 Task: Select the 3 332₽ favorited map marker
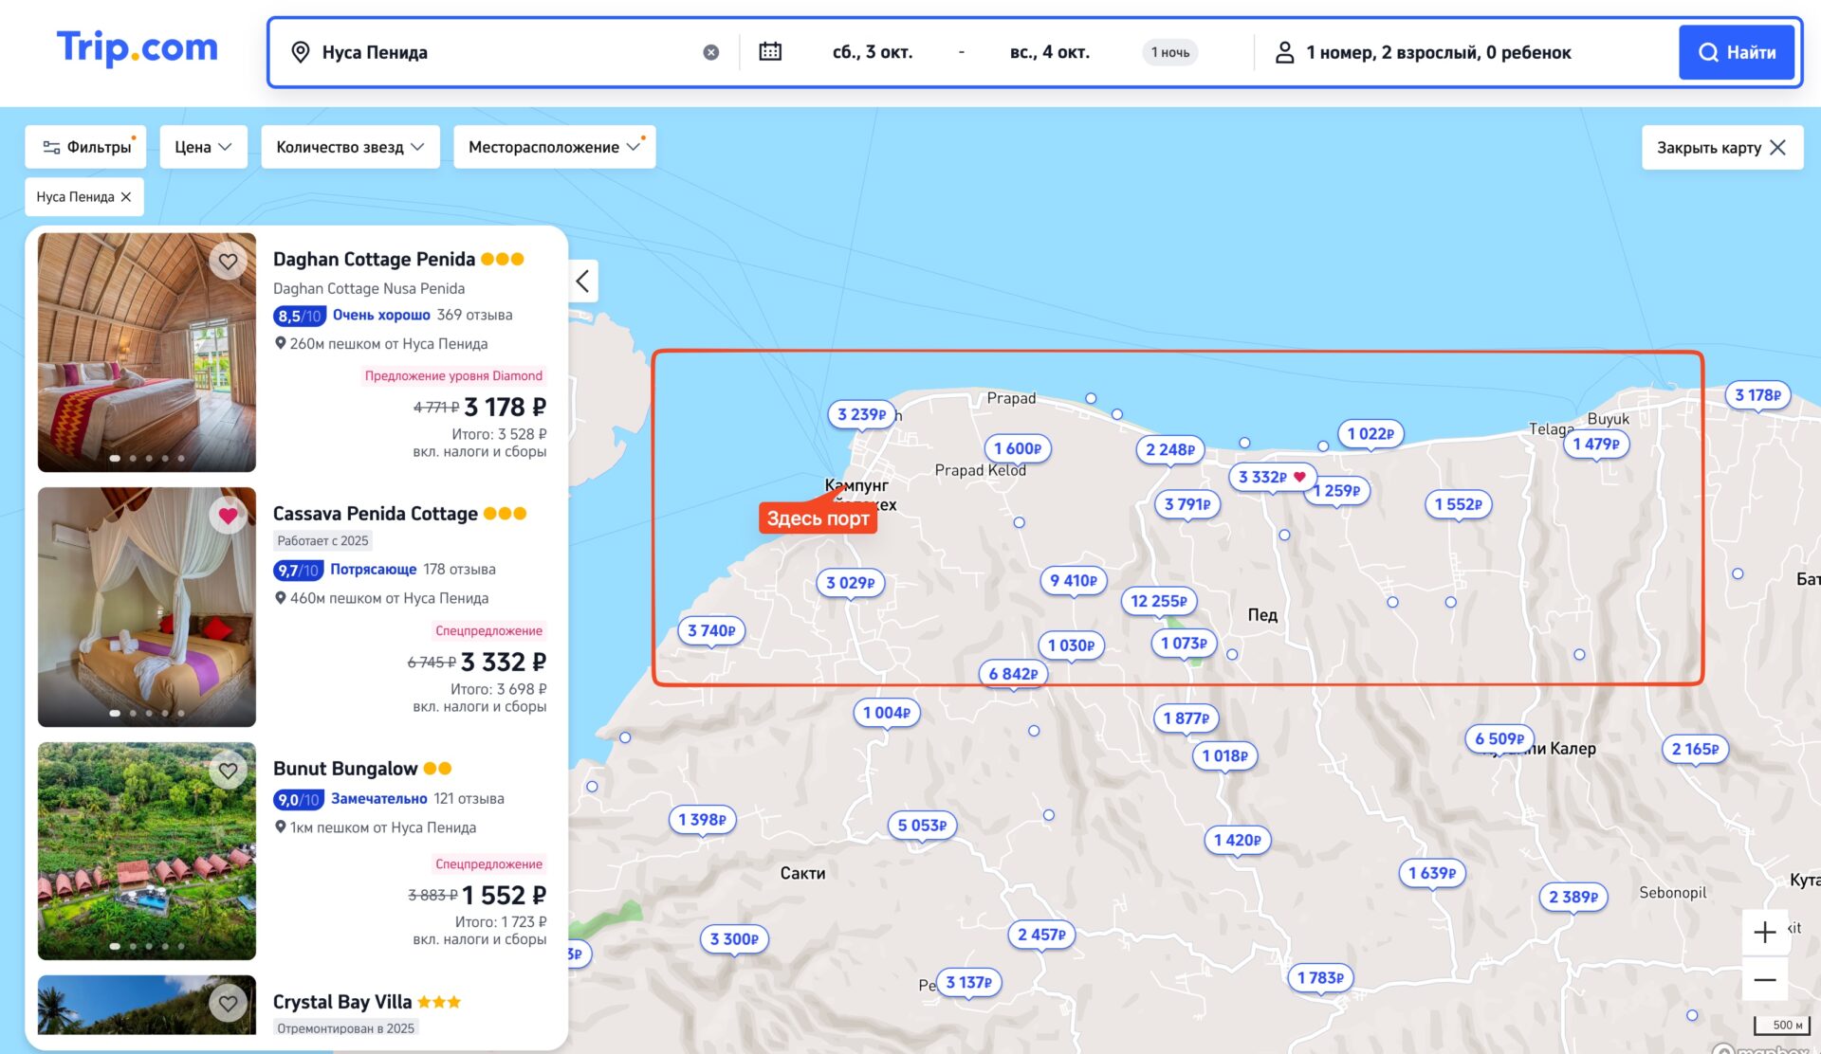click(x=1272, y=477)
